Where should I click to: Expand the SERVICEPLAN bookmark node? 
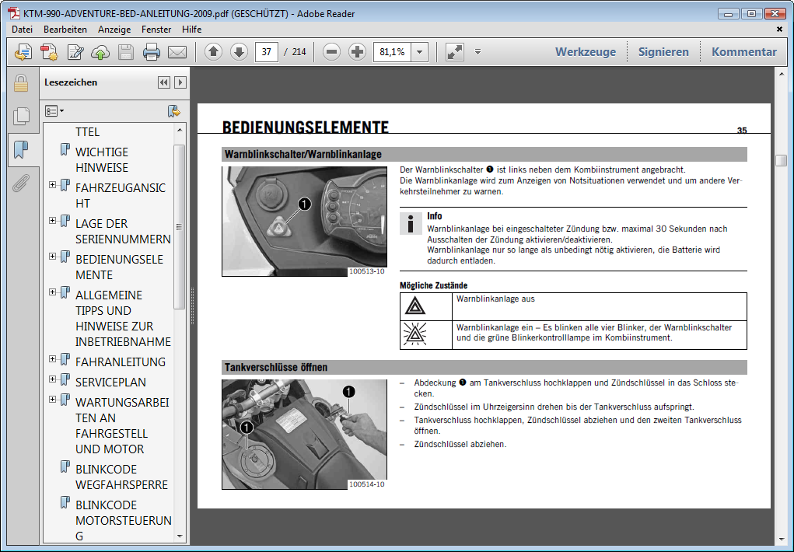(53, 379)
